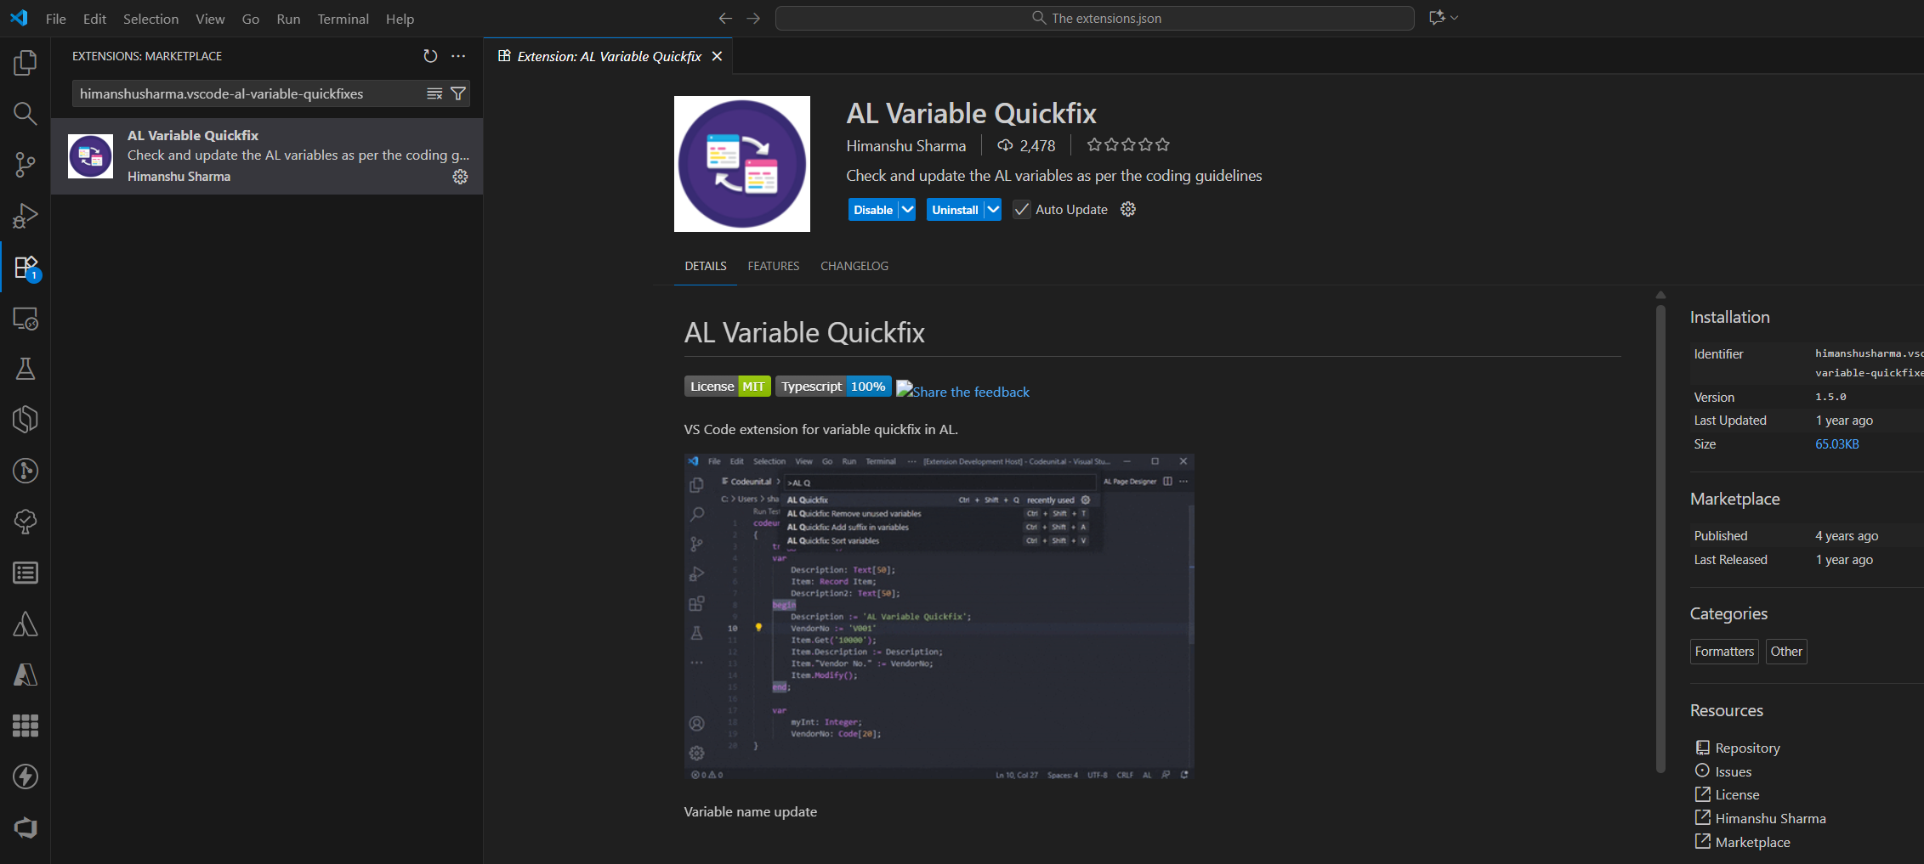Click the Git graph circle activity icon

(x=26, y=471)
